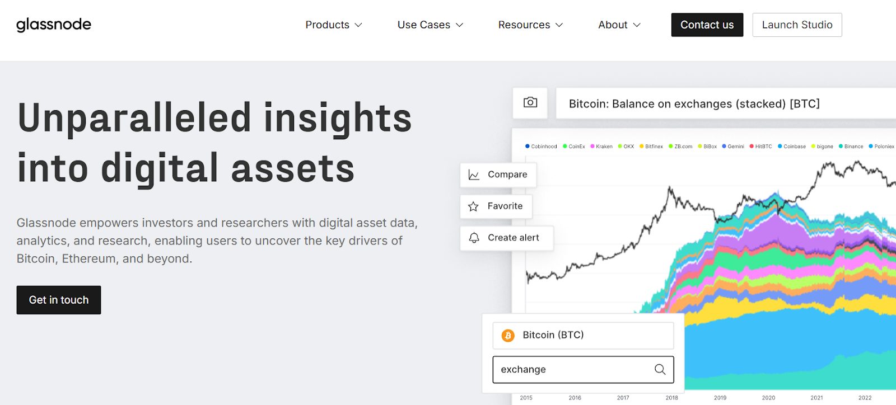Click the glassnode logo
The image size is (896, 405).
[54, 25]
